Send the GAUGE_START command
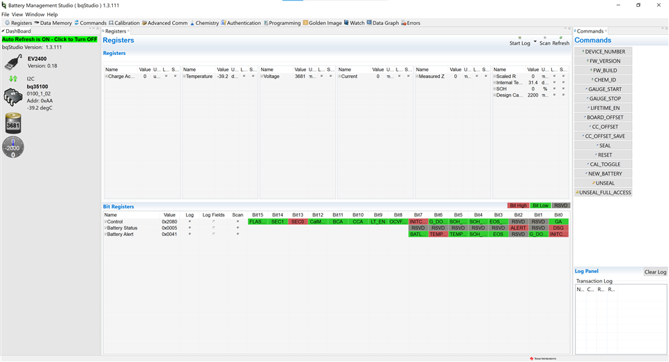This screenshot has width=669, height=362. (603, 89)
